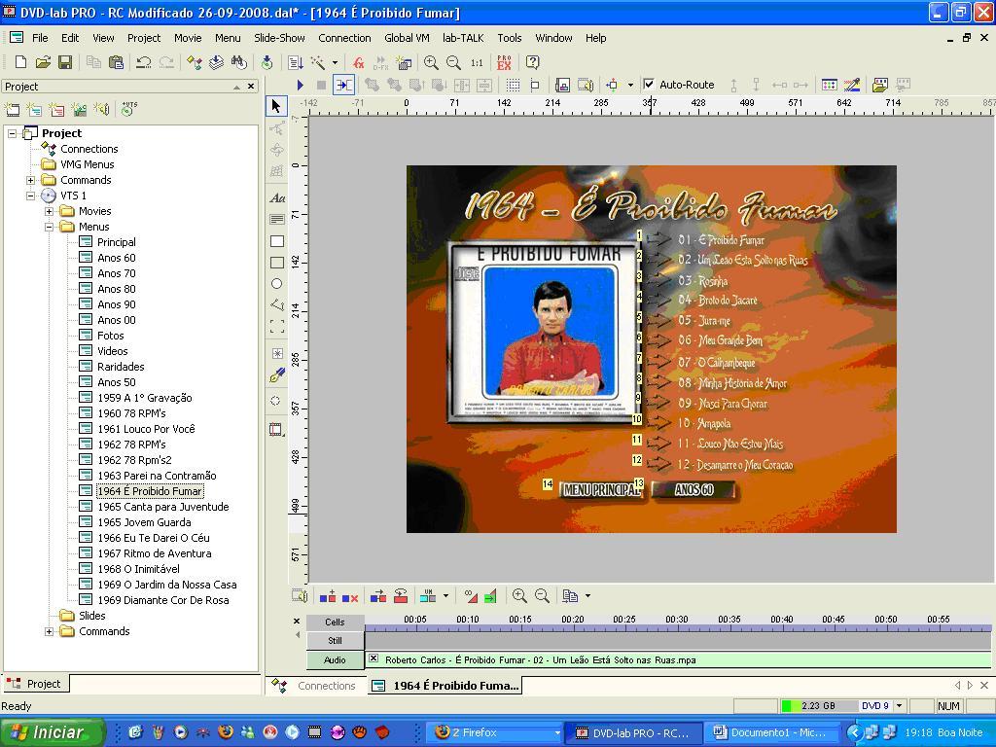Click the Audio track label in the timeline
Screen dimensions: 996x747
point(335,660)
